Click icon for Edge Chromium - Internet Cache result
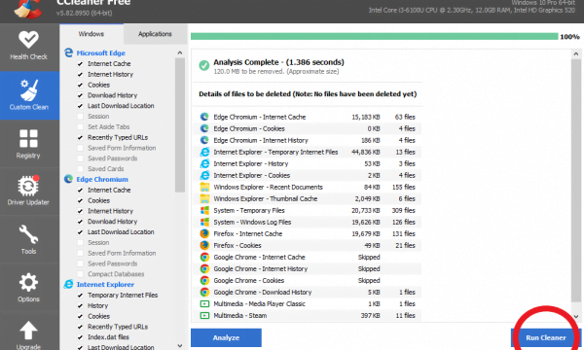 [204, 117]
